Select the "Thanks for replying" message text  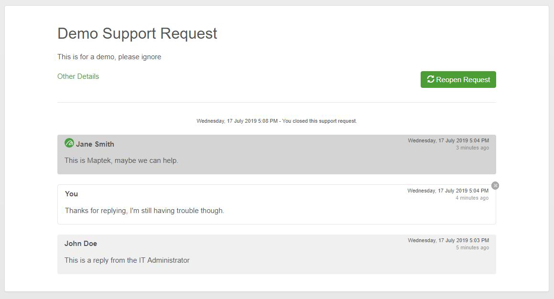[144, 211]
